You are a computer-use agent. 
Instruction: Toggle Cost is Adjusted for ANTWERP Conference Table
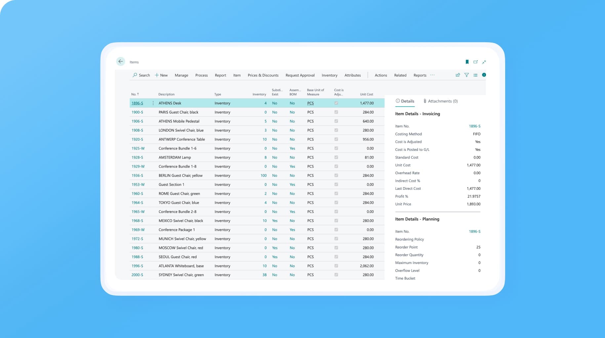click(336, 139)
